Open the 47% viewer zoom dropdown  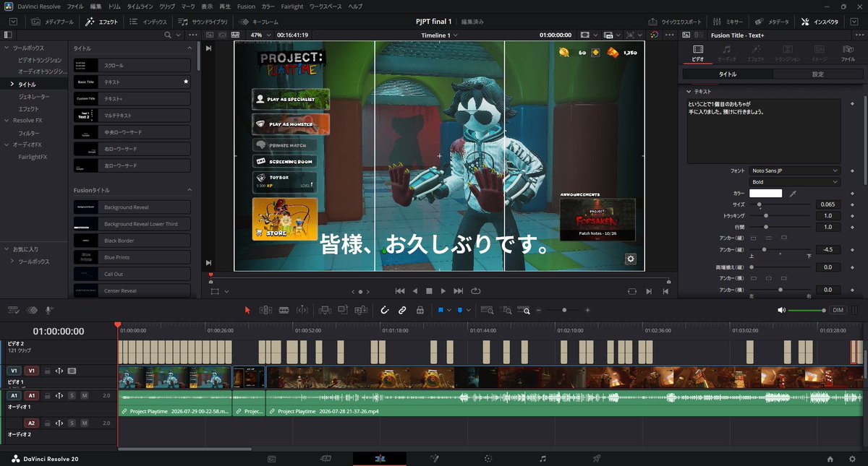[260, 35]
